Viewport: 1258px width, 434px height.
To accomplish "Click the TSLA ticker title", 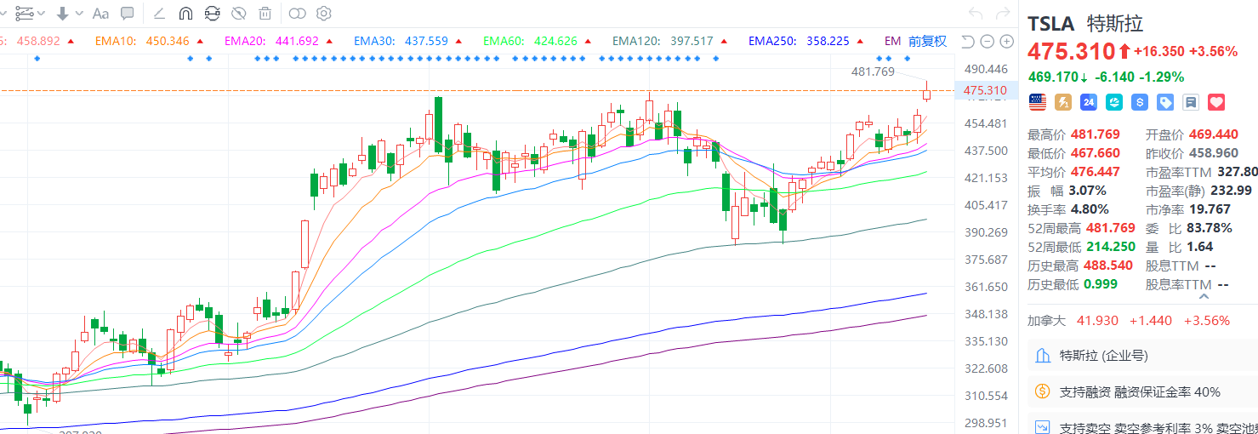I will [1051, 23].
